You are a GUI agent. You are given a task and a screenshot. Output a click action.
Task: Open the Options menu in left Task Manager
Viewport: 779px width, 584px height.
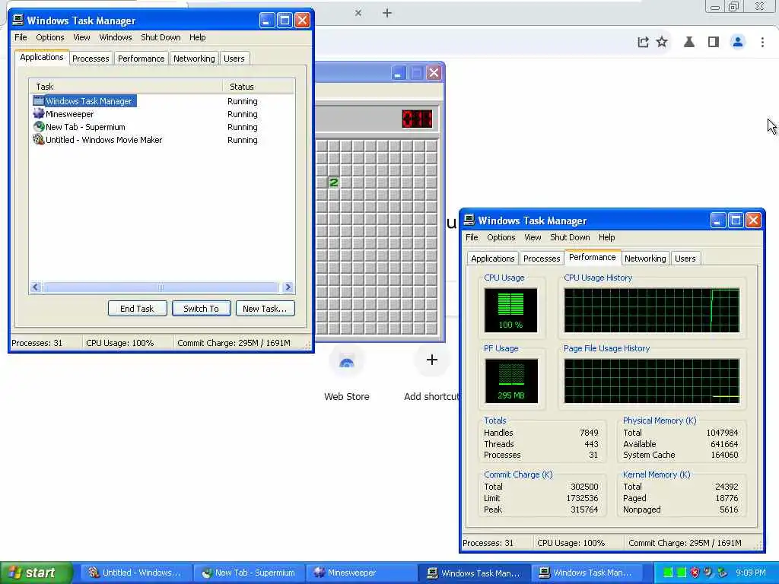click(x=50, y=37)
